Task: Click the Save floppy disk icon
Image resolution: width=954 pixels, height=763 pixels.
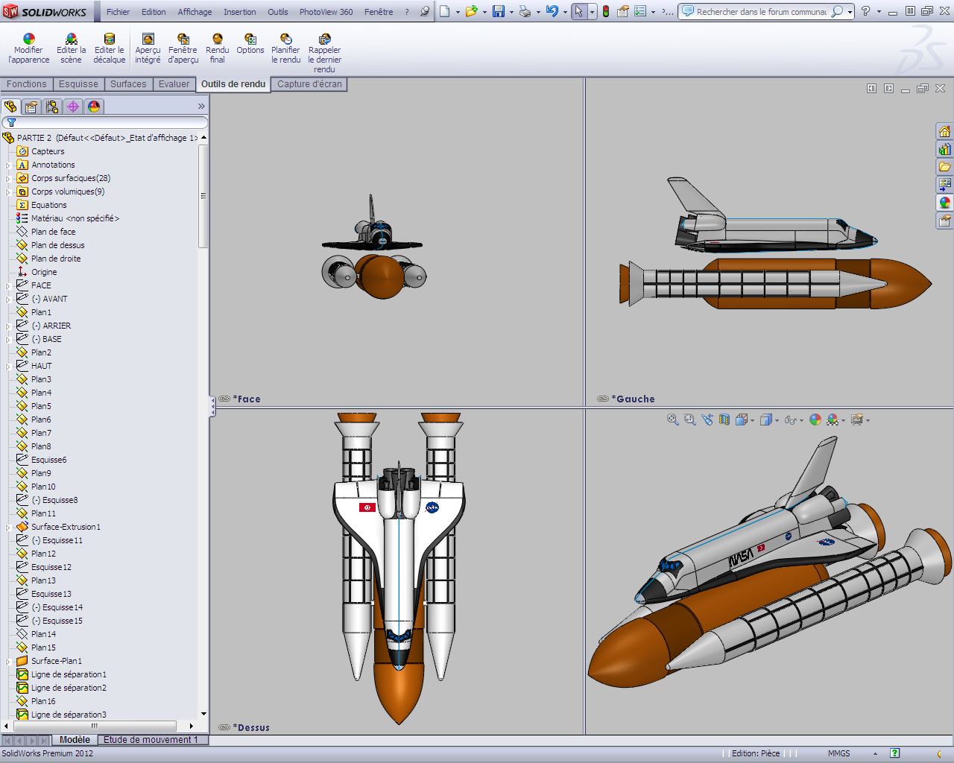Action: pyautogui.click(x=499, y=11)
